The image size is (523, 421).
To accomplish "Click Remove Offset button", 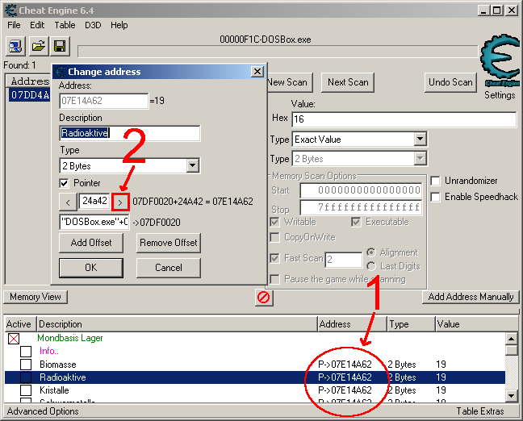I will tap(169, 243).
